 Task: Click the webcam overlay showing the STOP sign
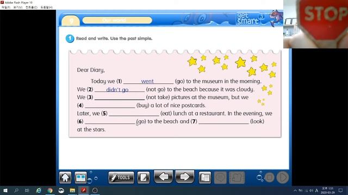[315, 24]
